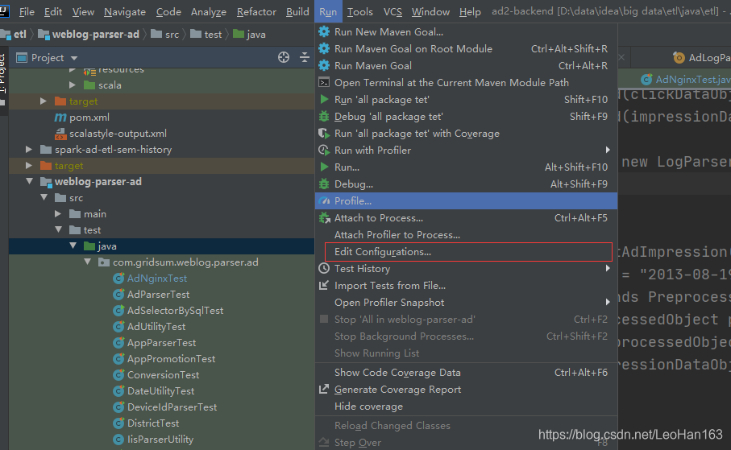Click the ConversionTest class icon
Viewport: 731px width, 450px height.
[x=119, y=375]
